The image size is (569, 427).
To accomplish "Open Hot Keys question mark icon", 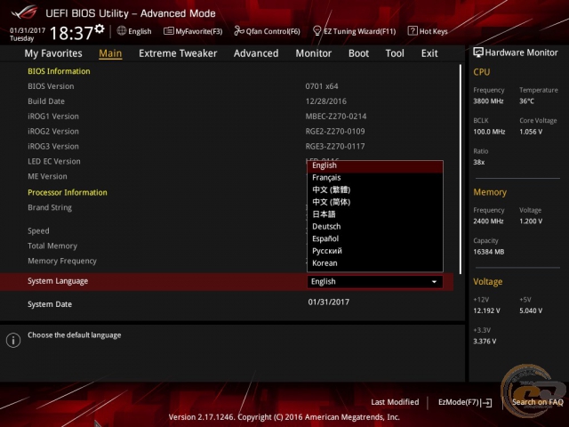I will [x=413, y=31].
